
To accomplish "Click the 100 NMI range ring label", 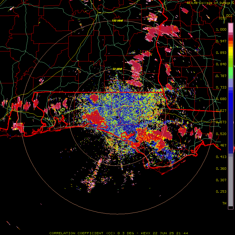I will (x=117, y=21).
